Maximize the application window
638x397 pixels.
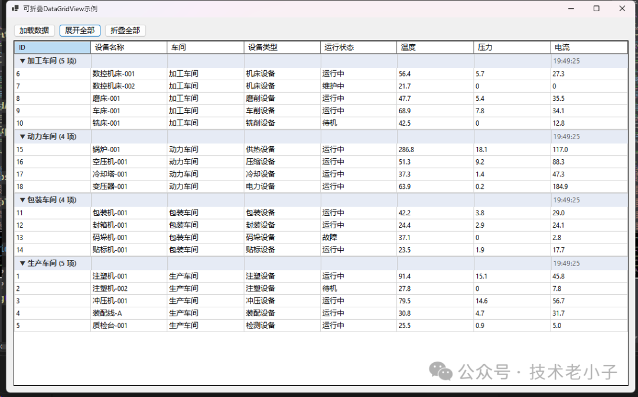pyautogui.click(x=596, y=9)
